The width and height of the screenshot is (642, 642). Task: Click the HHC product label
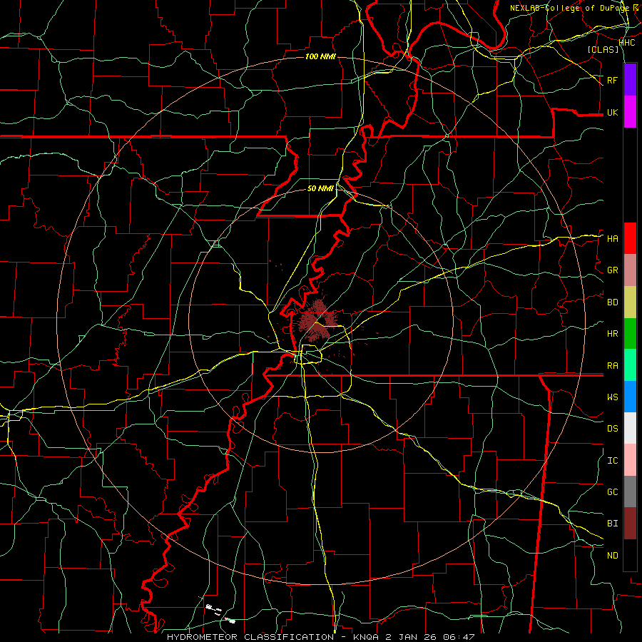coord(626,43)
